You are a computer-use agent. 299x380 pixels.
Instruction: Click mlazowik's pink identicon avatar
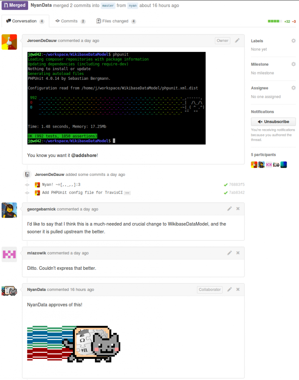pyautogui.click(x=9, y=255)
